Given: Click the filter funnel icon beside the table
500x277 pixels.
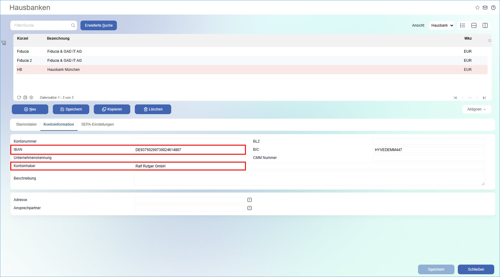Looking at the screenshot, I should (x=4, y=43).
